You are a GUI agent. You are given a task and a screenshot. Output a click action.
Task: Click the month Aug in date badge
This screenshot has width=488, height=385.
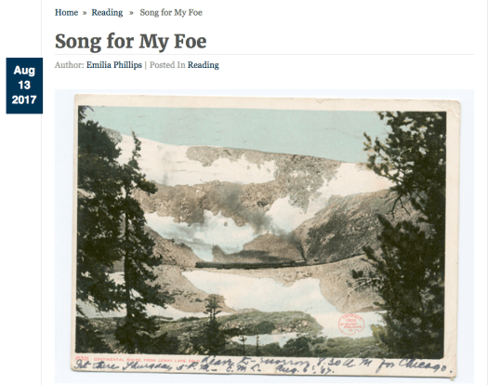coord(24,70)
